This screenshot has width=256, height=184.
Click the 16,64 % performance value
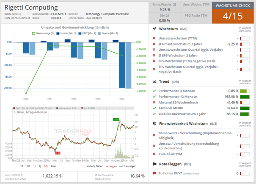click(x=137, y=176)
